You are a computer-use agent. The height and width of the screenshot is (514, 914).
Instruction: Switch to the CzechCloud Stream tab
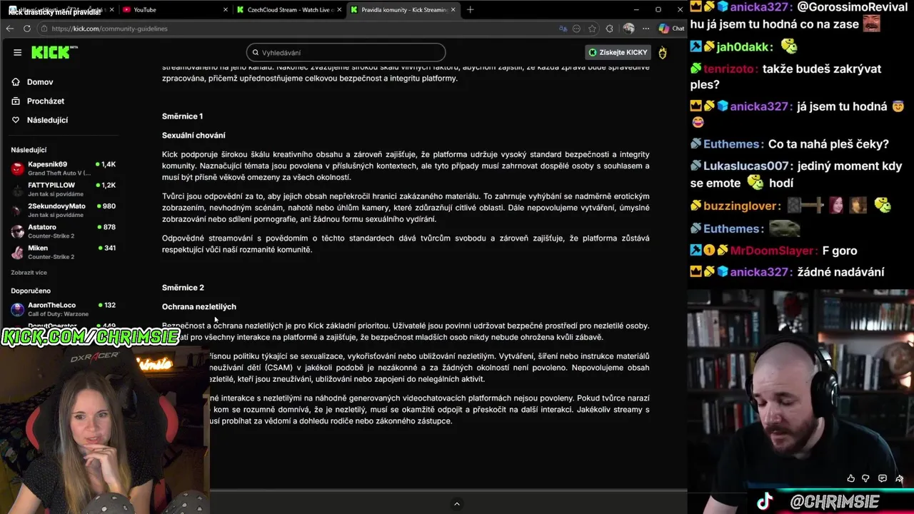289,10
